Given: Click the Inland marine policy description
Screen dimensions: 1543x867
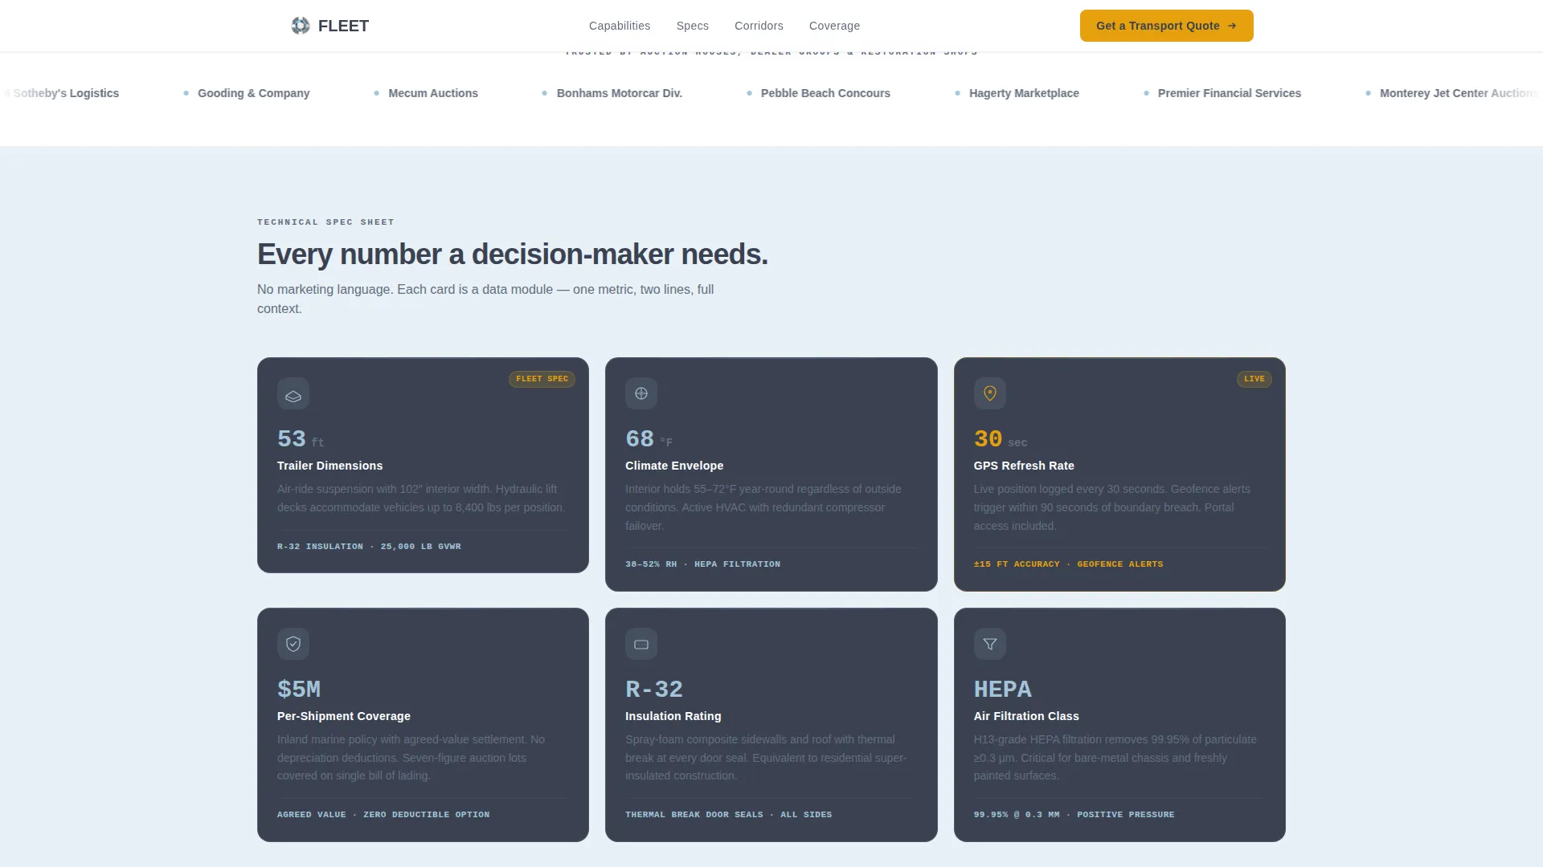Looking at the screenshot, I should coord(411,758).
